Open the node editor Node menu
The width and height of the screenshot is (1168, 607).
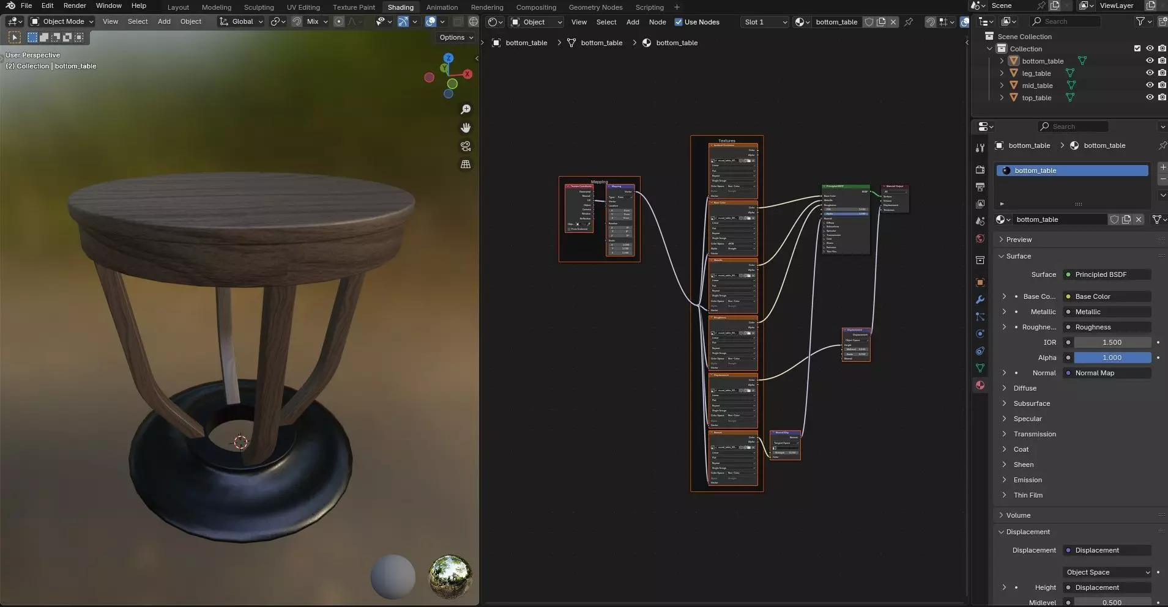click(x=657, y=22)
